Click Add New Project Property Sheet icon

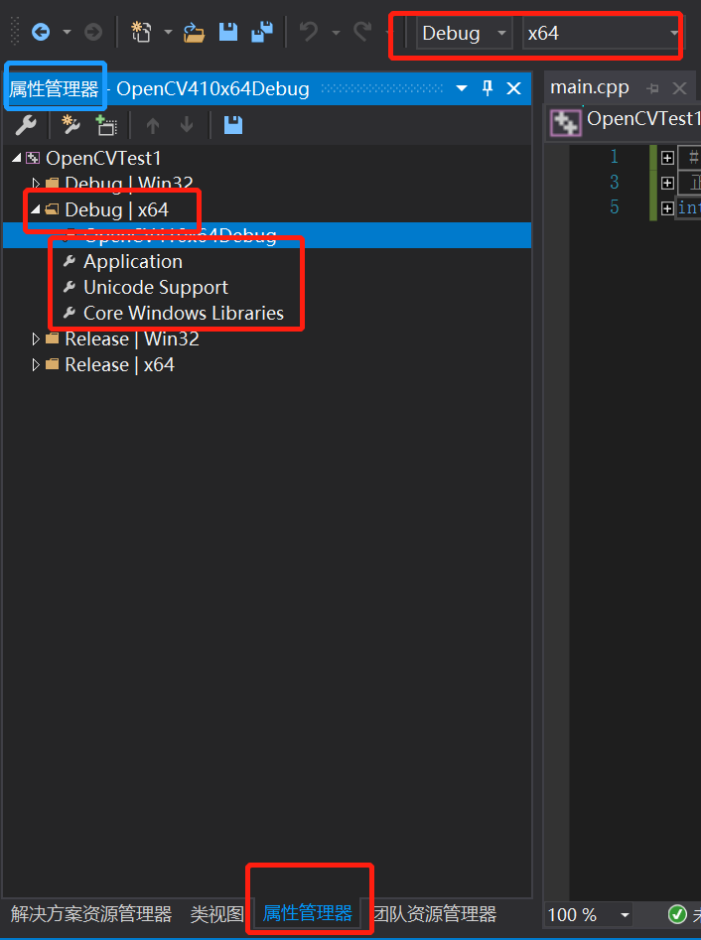coord(70,125)
